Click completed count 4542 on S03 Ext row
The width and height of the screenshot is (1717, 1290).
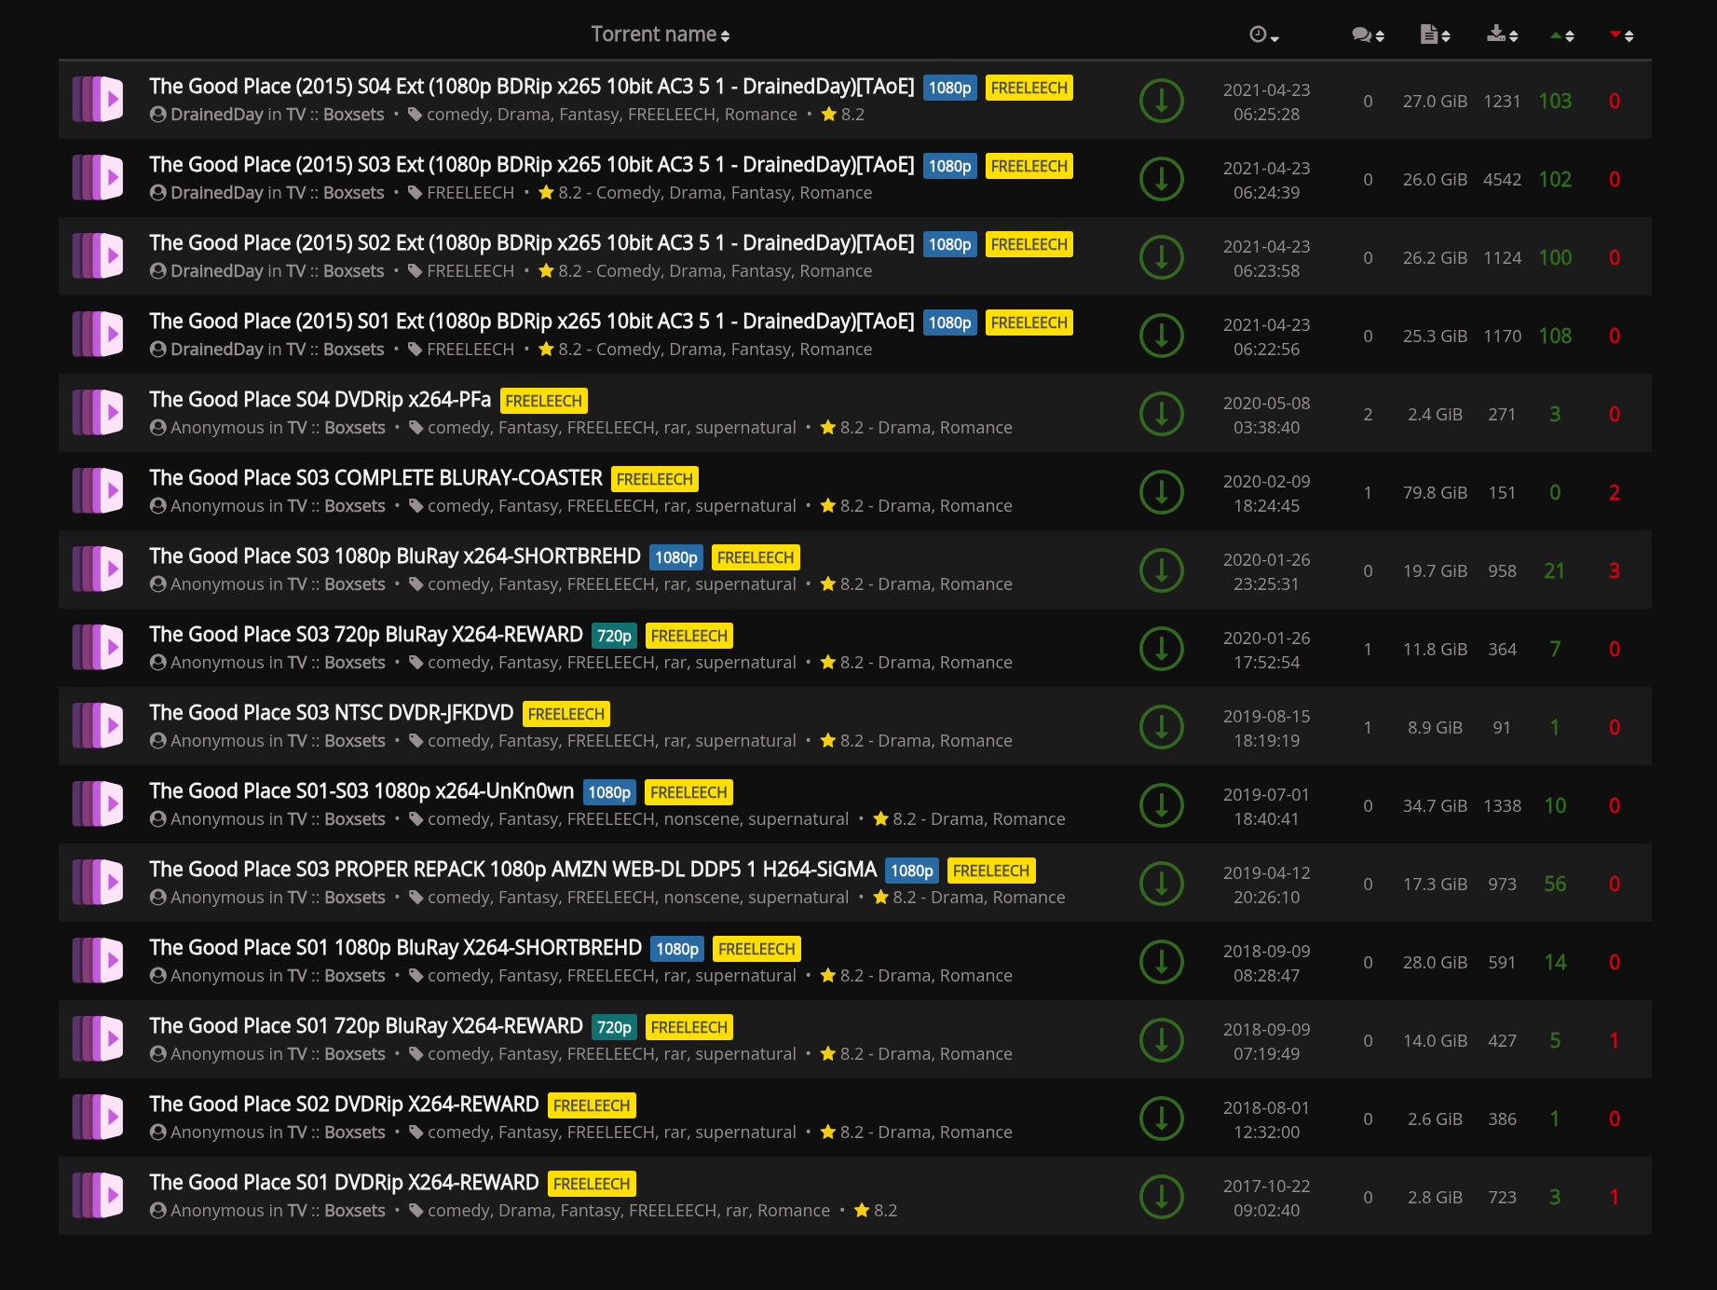pos(1502,180)
